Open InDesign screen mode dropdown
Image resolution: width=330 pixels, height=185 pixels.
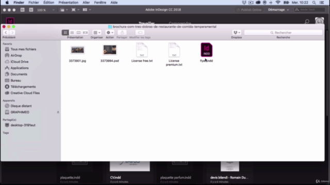click(75, 10)
